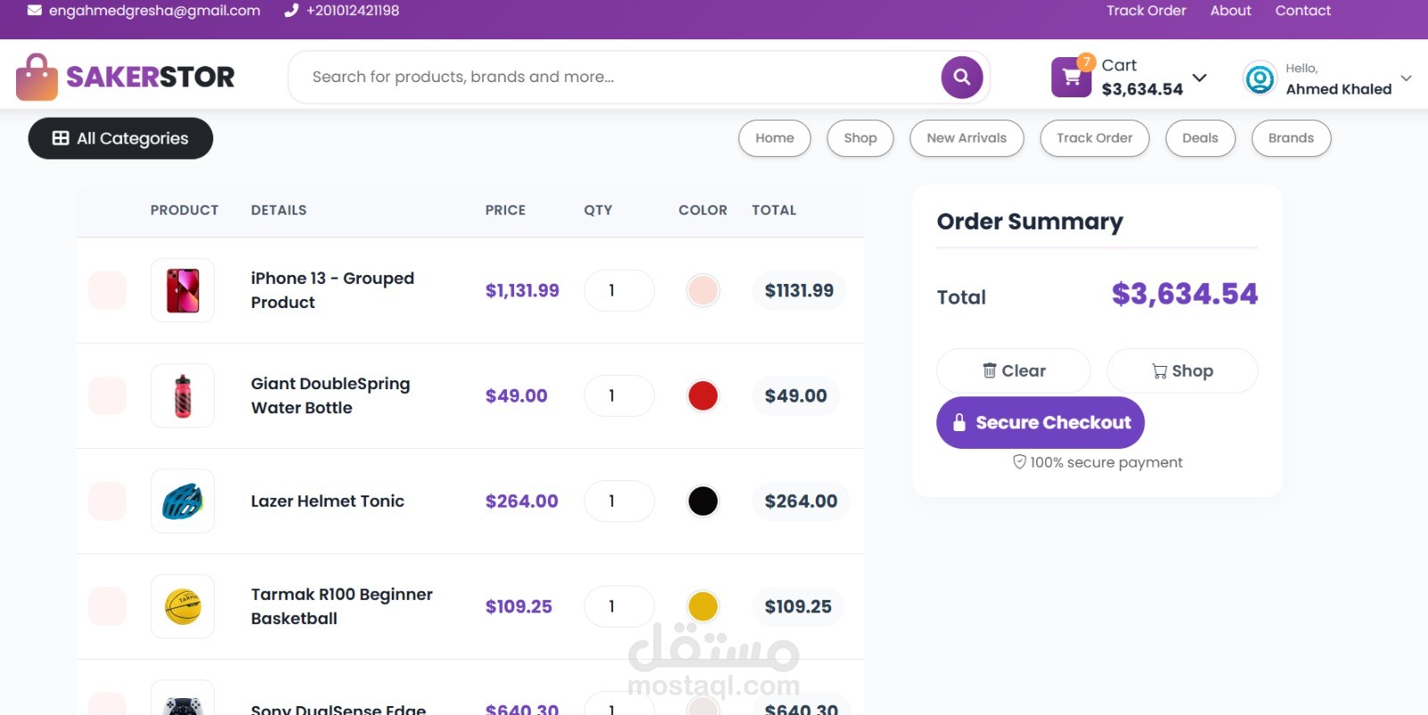The height and width of the screenshot is (715, 1428).
Task: Click the remove box on iPhone 13 row
Action: [x=107, y=290]
